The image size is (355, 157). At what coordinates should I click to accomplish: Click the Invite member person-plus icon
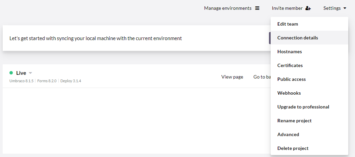click(308, 8)
